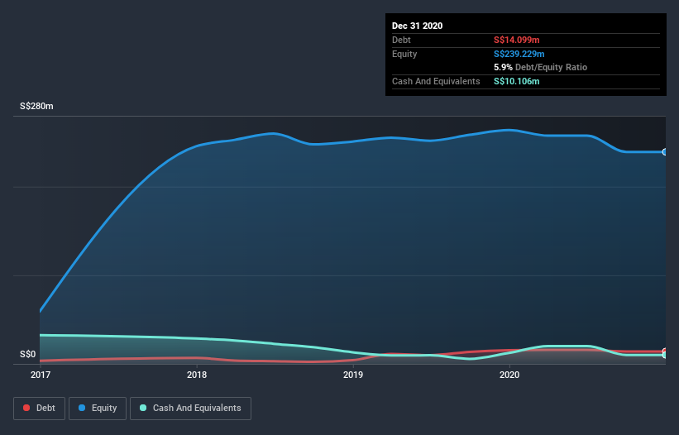Click the S$10.106m cash value
This screenshot has height=435, width=679.
pos(517,81)
